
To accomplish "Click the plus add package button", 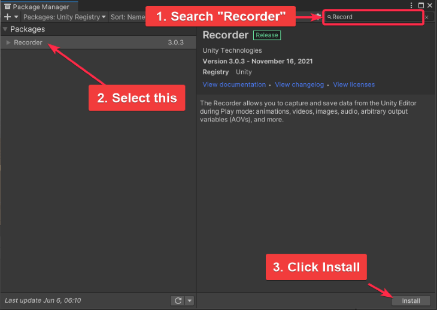I will pos(7,17).
